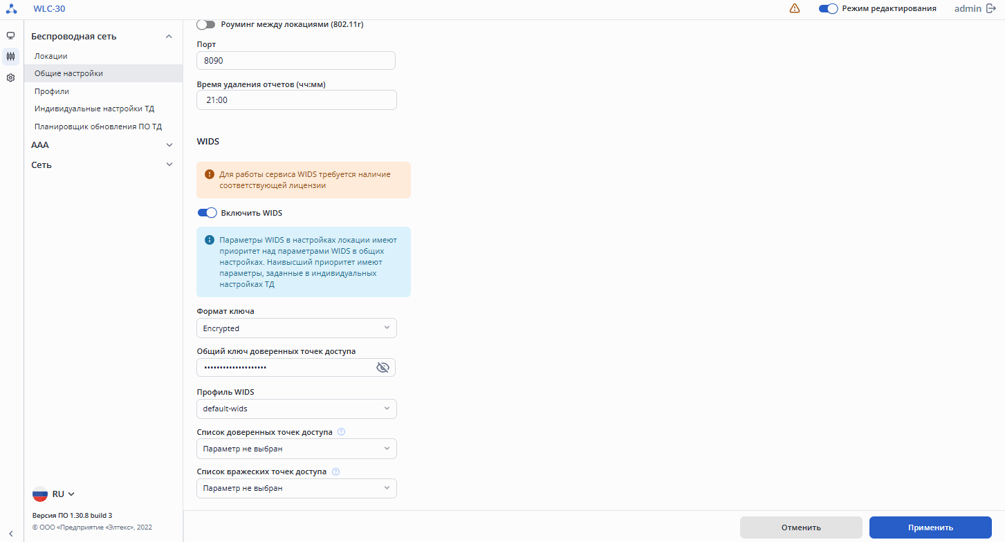The image size is (1005, 542).
Task: Reveal the shared key with eye icon
Action: coord(382,367)
